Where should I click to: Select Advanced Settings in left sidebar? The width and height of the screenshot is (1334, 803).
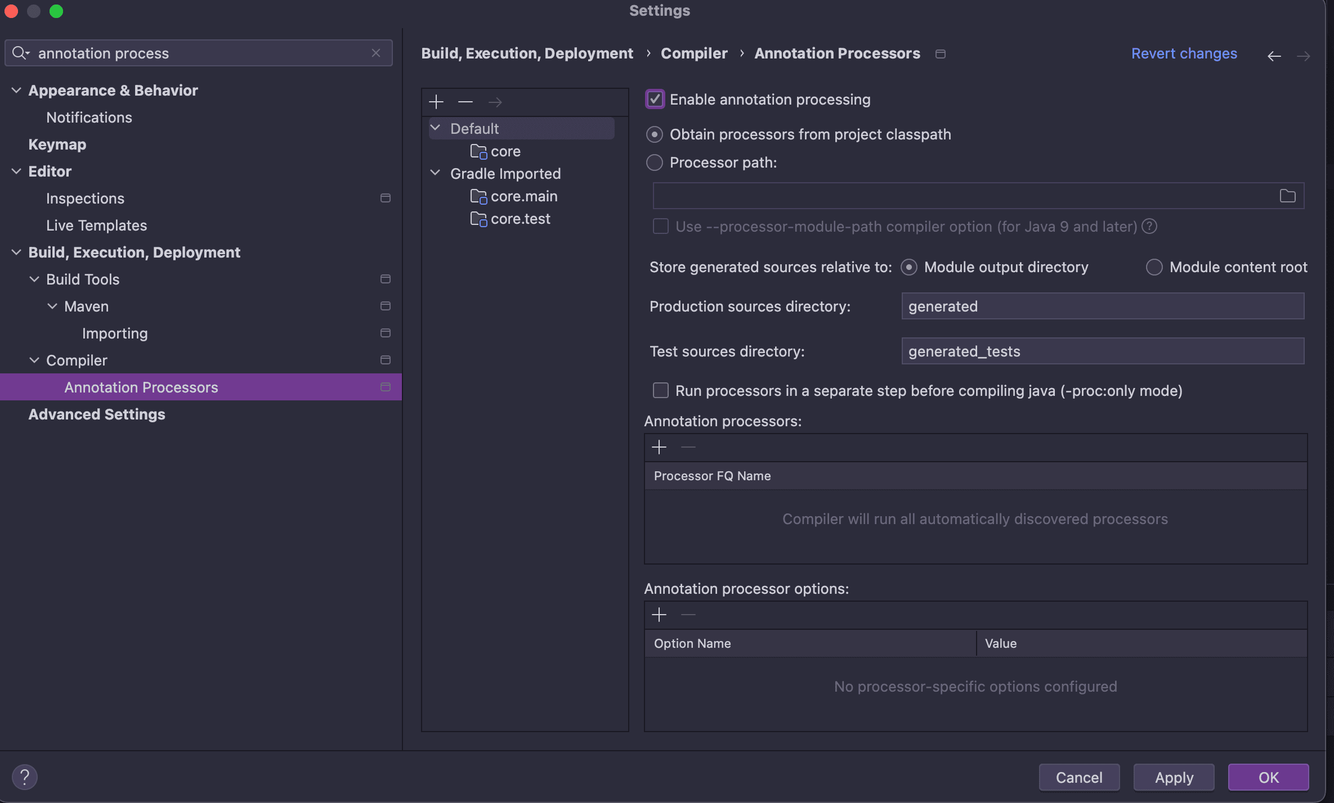point(96,413)
